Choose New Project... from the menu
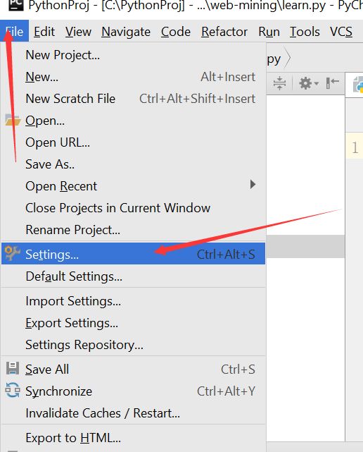This screenshot has width=363, height=452. tap(63, 55)
